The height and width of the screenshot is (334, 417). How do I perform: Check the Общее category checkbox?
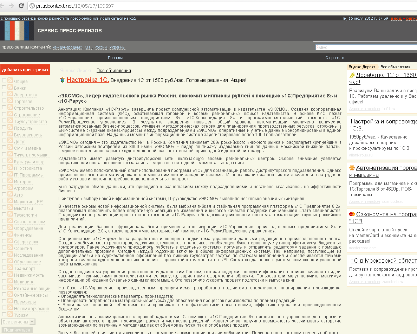(4, 81)
